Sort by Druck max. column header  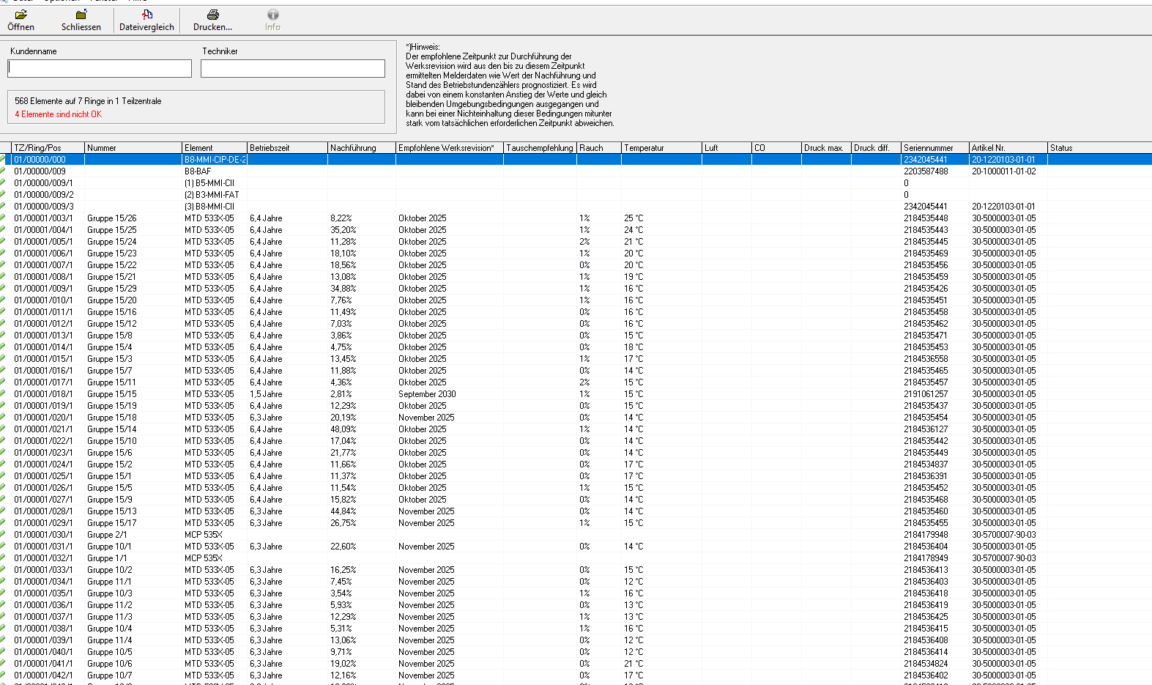(827, 148)
